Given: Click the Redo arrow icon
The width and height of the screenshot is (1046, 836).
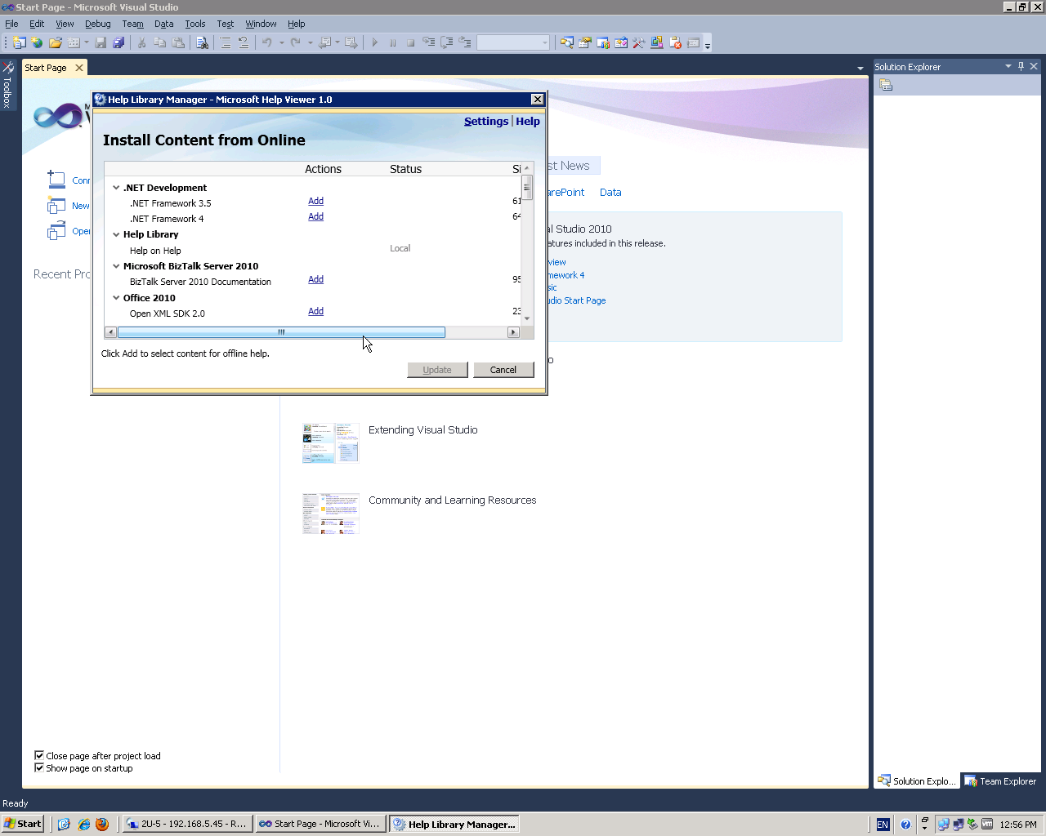Looking at the screenshot, I should coord(296,42).
